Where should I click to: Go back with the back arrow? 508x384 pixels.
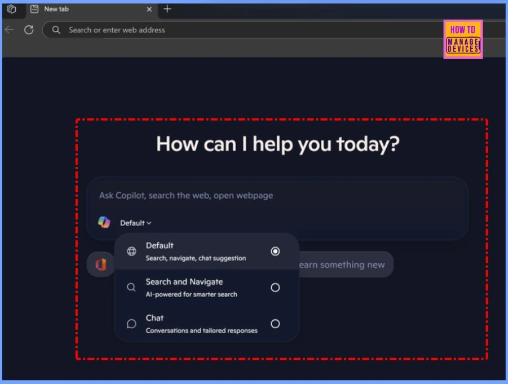(10, 30)
